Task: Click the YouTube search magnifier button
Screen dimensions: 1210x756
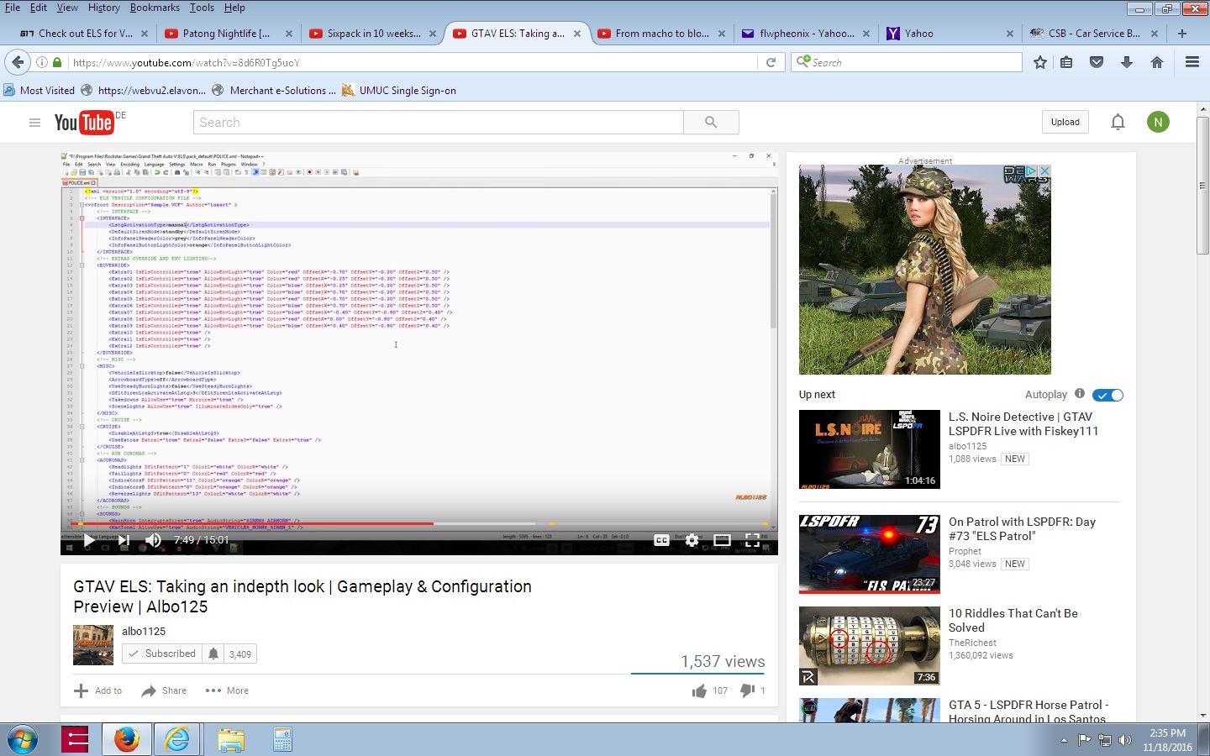Action: click(x=711, y=123)
